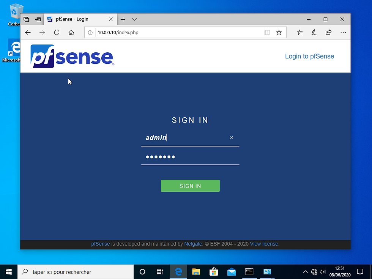Open the control panel taskbar icon
This screenshot has width=372, height=279.
(267, 272)
